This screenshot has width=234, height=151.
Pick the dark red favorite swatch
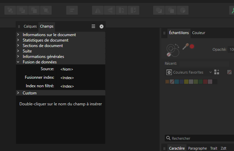point(205,82)
